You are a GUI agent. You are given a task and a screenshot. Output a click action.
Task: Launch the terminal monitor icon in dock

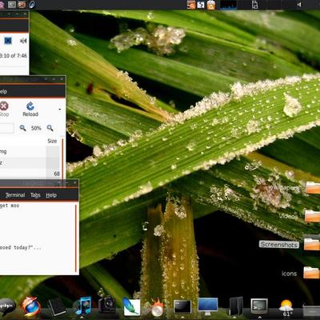pos(259,306)
